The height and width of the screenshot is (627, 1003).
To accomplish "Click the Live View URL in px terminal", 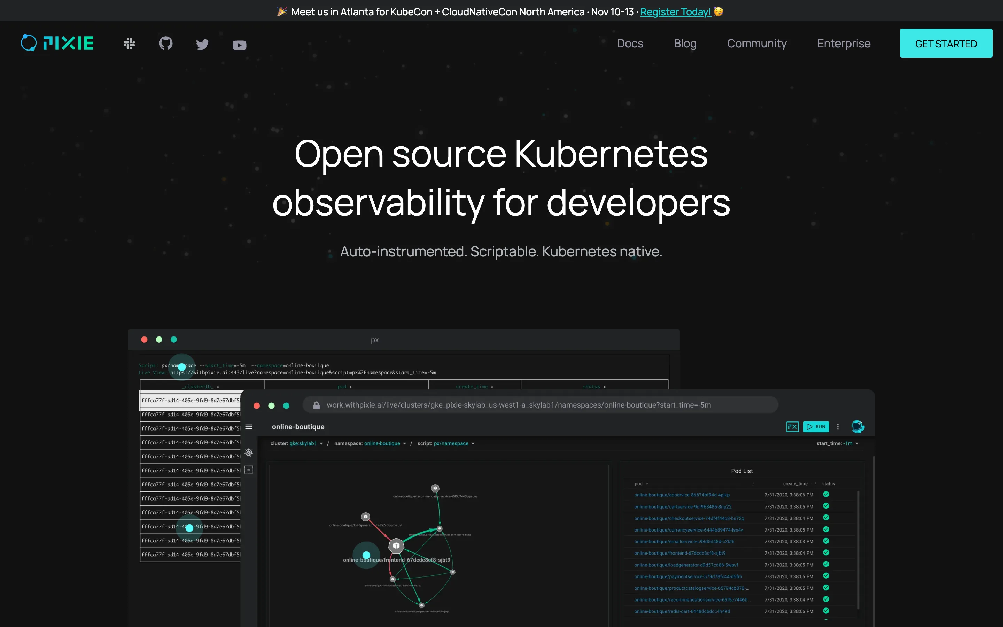I will click(303, 372).
